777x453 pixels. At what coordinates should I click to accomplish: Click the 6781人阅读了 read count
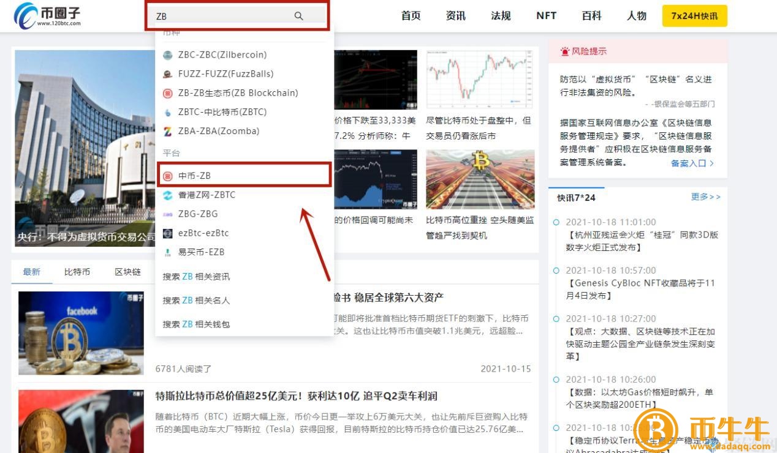pos(184,369)
